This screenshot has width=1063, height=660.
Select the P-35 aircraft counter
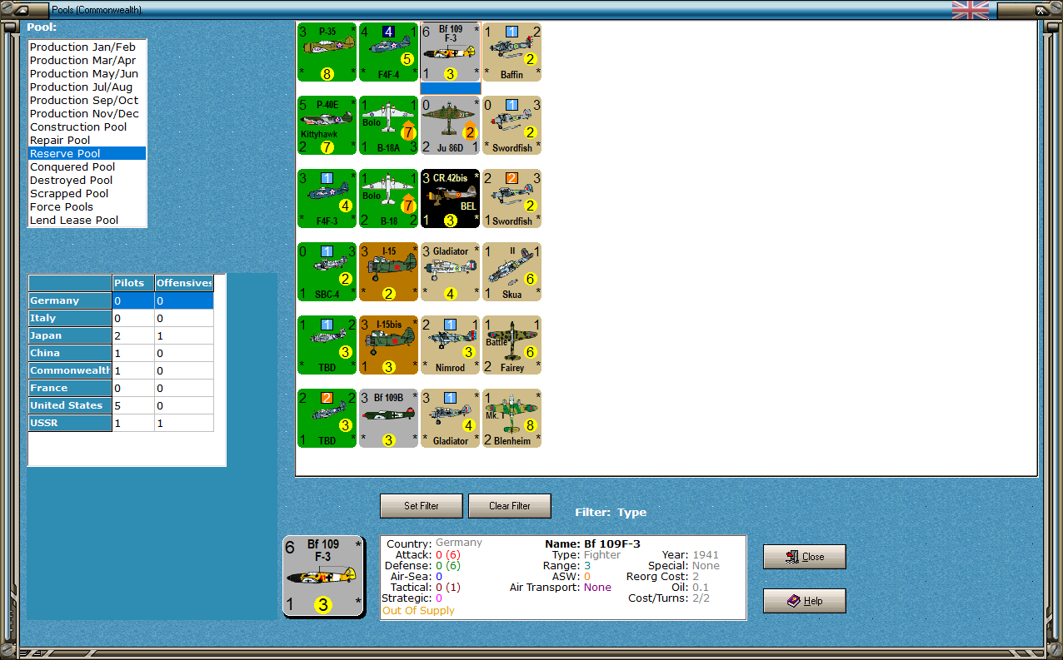click(x=327, y=52)
